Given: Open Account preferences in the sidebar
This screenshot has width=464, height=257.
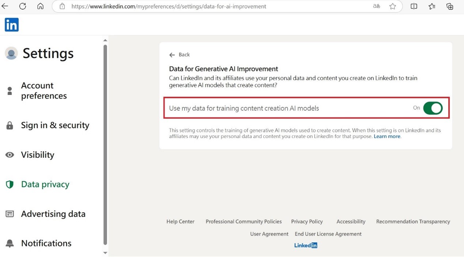Looking at the screenshot, I should coord(44,91).
